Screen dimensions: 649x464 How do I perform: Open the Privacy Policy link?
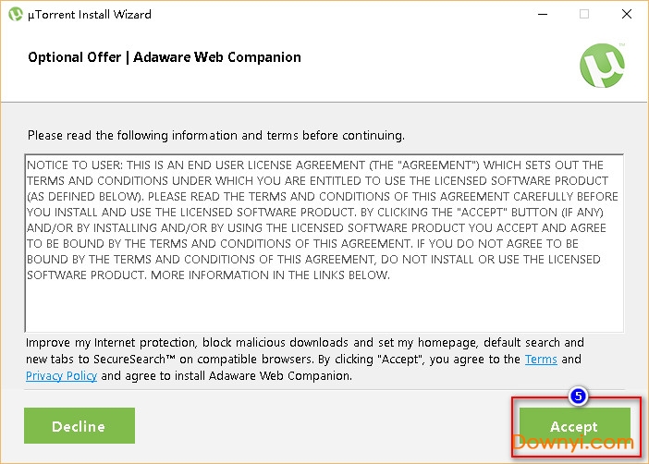coord(61,376)
